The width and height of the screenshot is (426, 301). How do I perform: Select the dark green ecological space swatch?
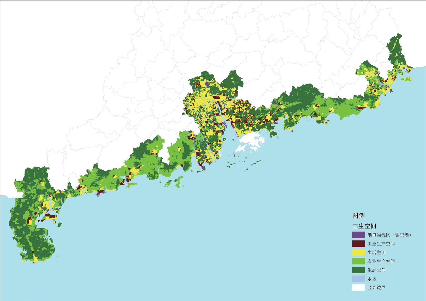[x=358, y=270]
